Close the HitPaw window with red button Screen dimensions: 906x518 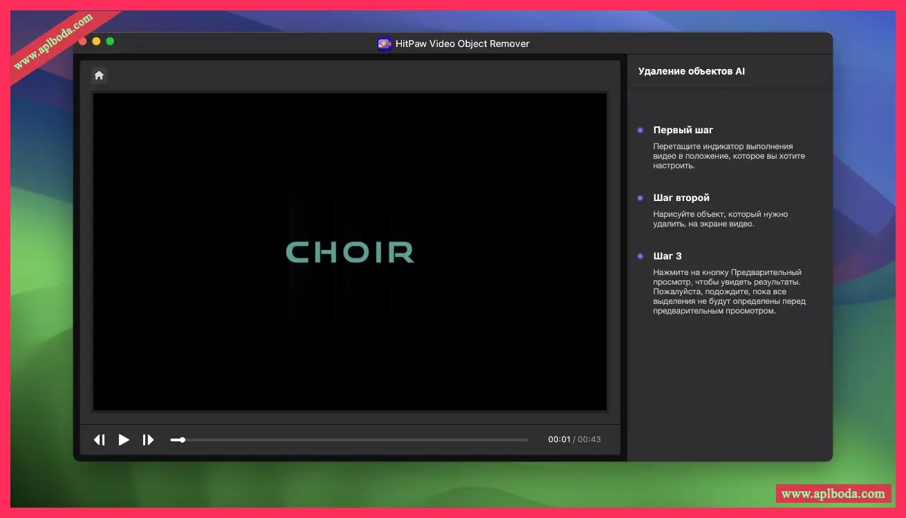tap(83, 41)
